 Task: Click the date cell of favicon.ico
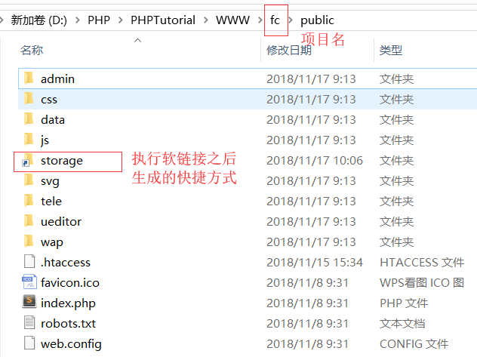coord(307,283)
